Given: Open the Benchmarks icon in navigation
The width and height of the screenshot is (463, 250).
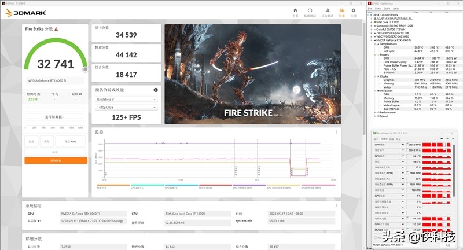Looking at the screenshot, I should 311,11.
